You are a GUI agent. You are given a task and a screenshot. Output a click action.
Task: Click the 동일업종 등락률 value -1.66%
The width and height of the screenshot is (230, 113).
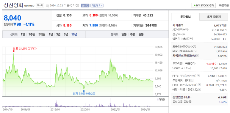coord(223,102)
